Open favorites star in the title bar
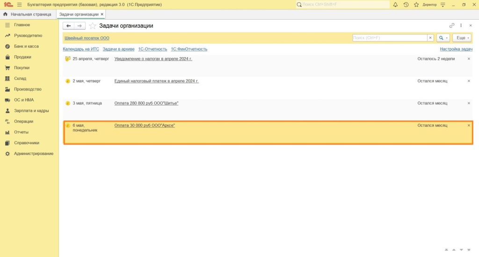 (416, 5)
